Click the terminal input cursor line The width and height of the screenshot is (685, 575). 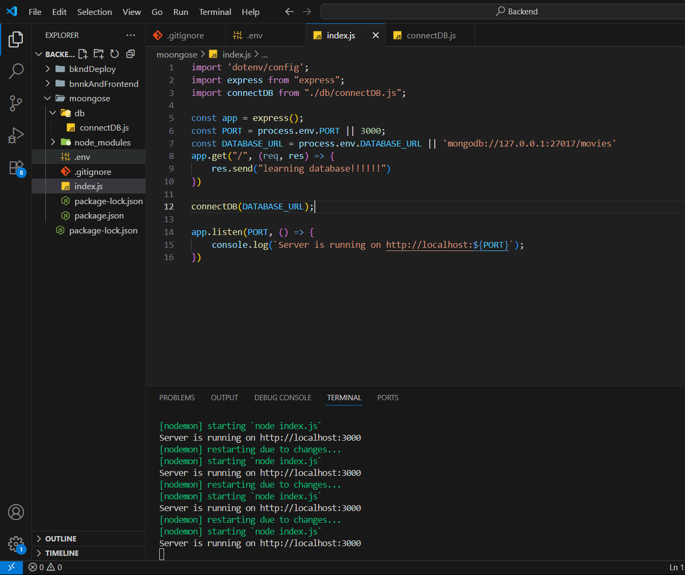(x=162, y=554)
